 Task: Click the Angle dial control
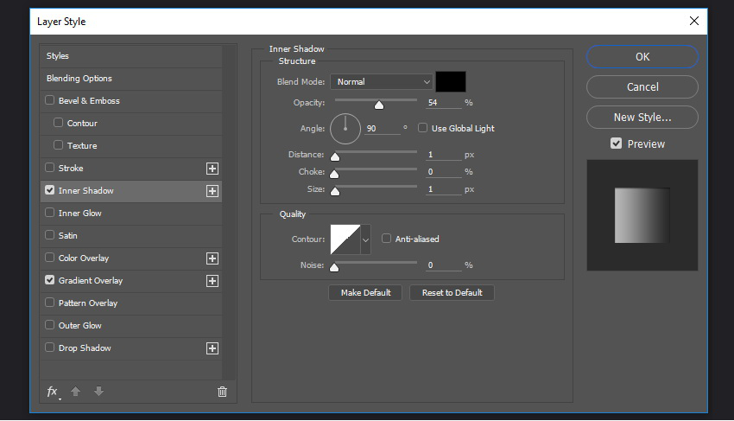tap(345, 129)
